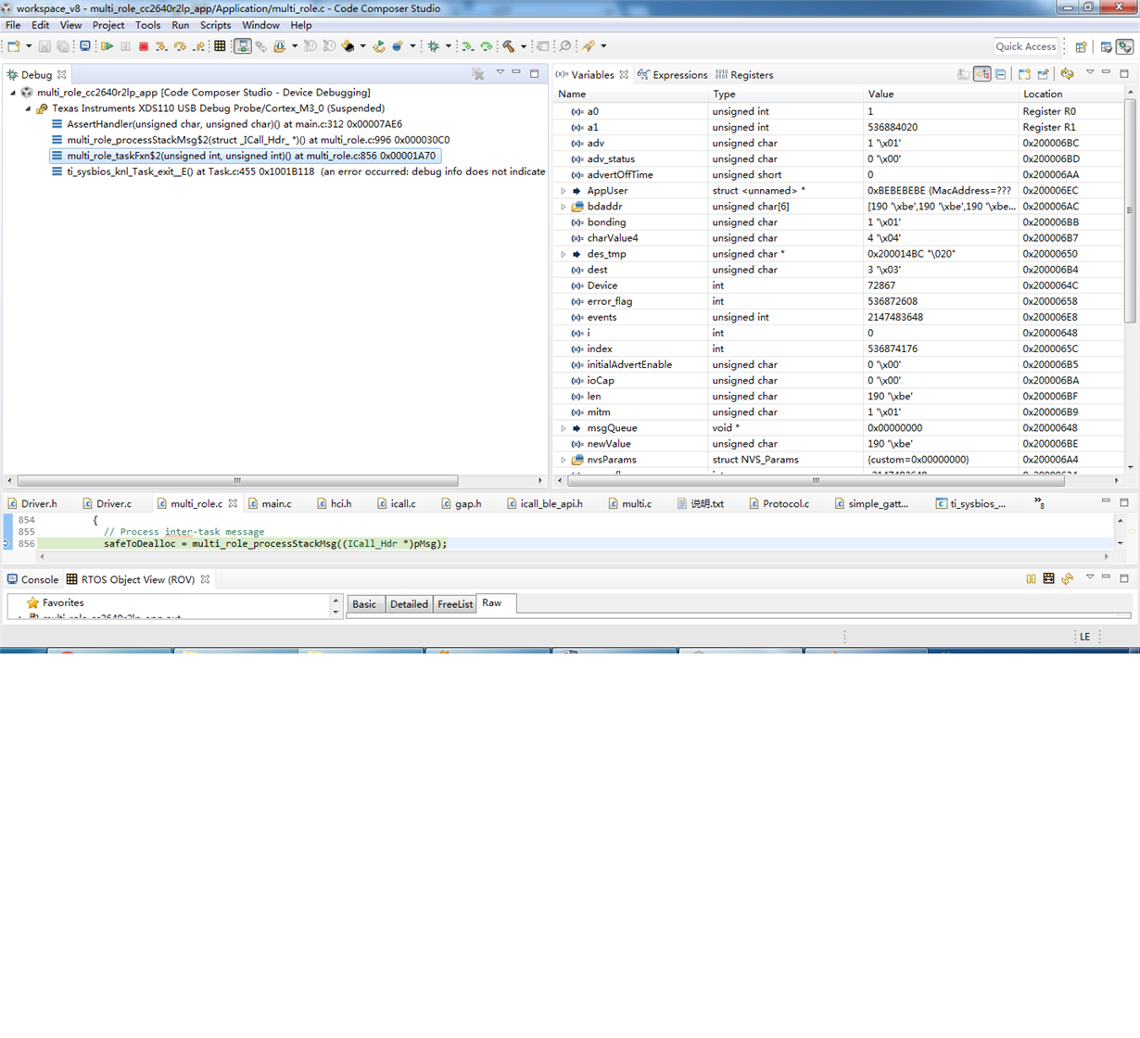
Task: Open the memory grid toolbar icon
Action: [220, 45]
